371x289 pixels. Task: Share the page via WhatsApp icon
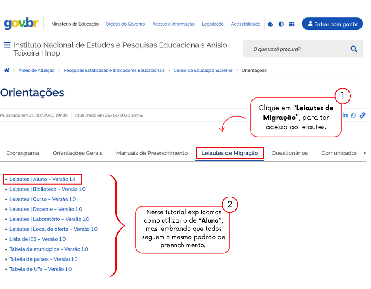354,115
